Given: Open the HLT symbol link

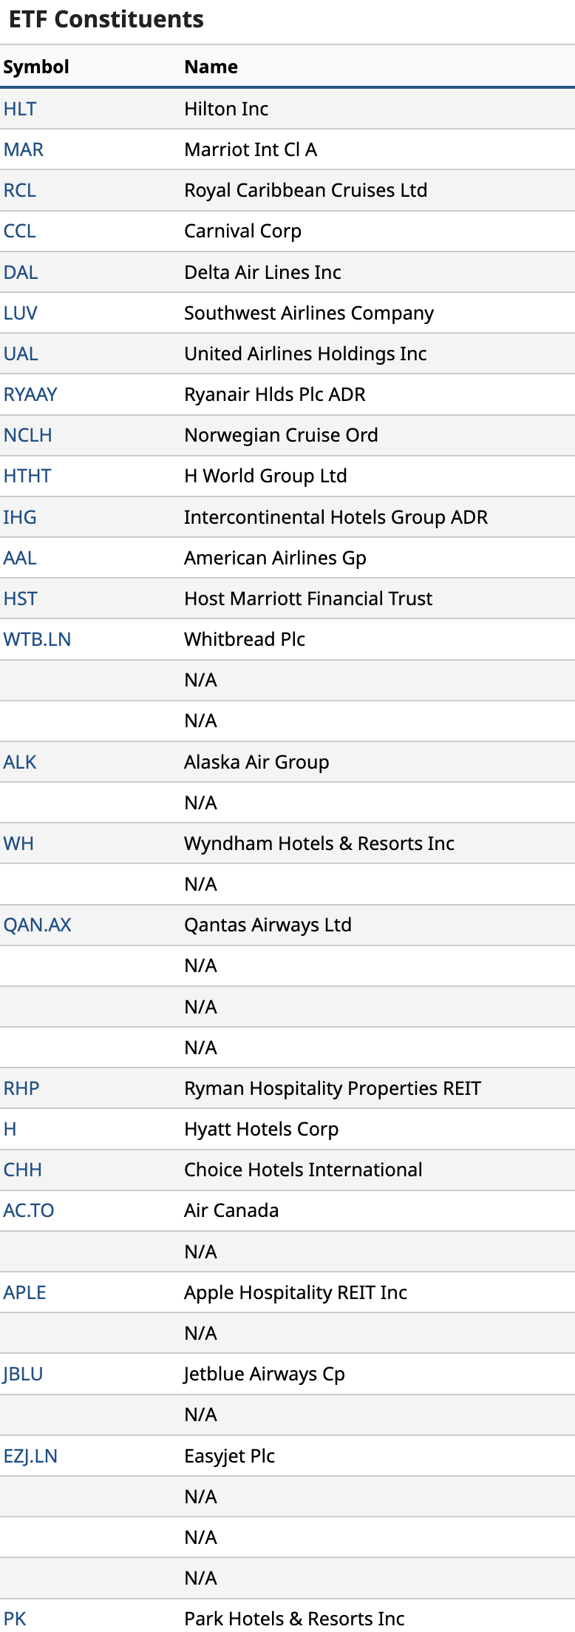Looking at the screenshot, I should (20, 109).
